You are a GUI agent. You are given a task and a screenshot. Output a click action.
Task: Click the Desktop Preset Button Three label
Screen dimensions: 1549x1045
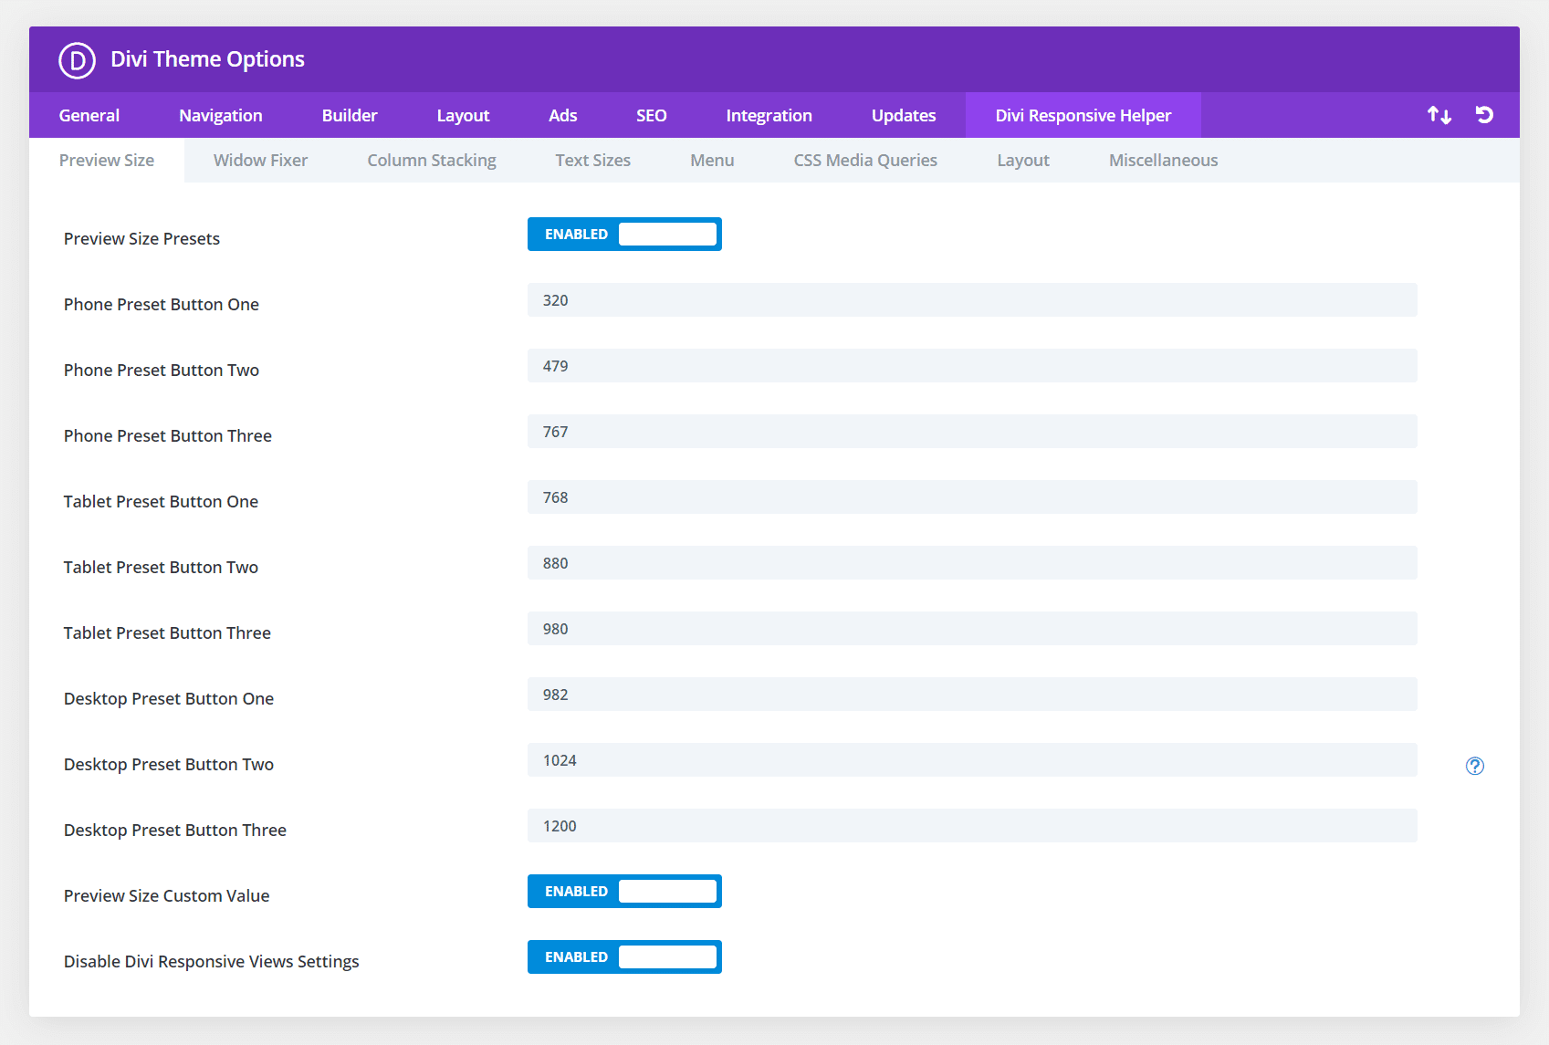click(x=175, y=831)
